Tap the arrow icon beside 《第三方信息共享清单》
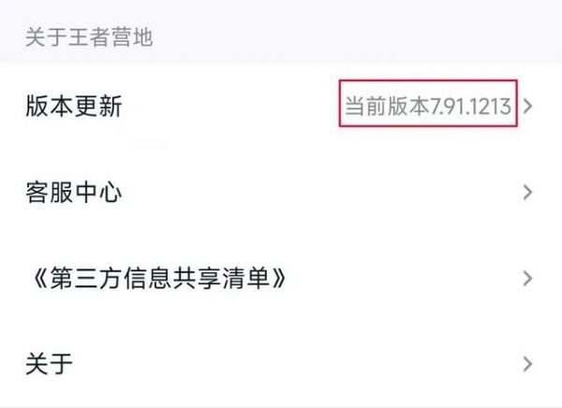Image resolution: width=562 pixels, height=408 pixels. 527,278
